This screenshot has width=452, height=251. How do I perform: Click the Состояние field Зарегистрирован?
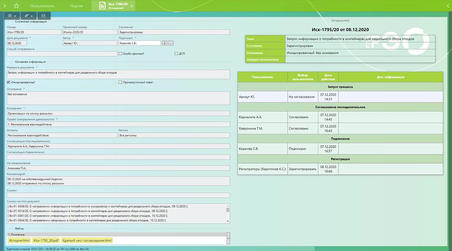click(174, 32)
